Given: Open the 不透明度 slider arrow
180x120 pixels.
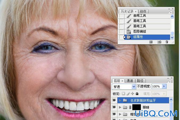Looking at the screenshot, I should 164,86.
